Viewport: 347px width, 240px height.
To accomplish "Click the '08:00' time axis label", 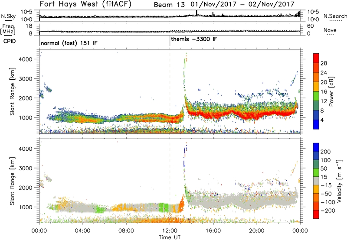I will (x=126, y=231).
